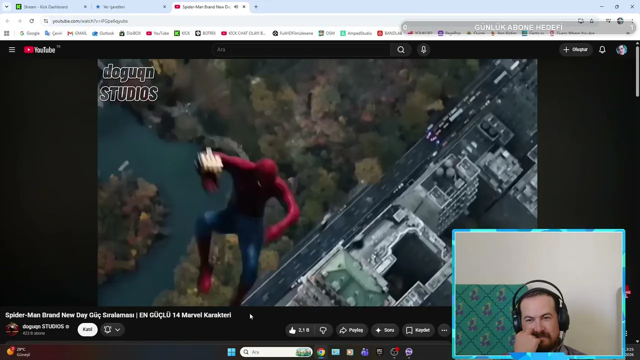Open the Windows Start menu

231,352
